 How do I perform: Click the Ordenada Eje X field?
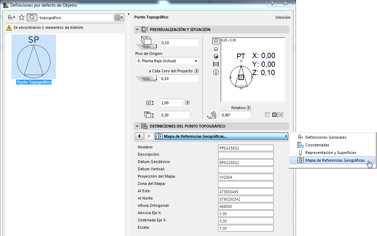(246, 221)
